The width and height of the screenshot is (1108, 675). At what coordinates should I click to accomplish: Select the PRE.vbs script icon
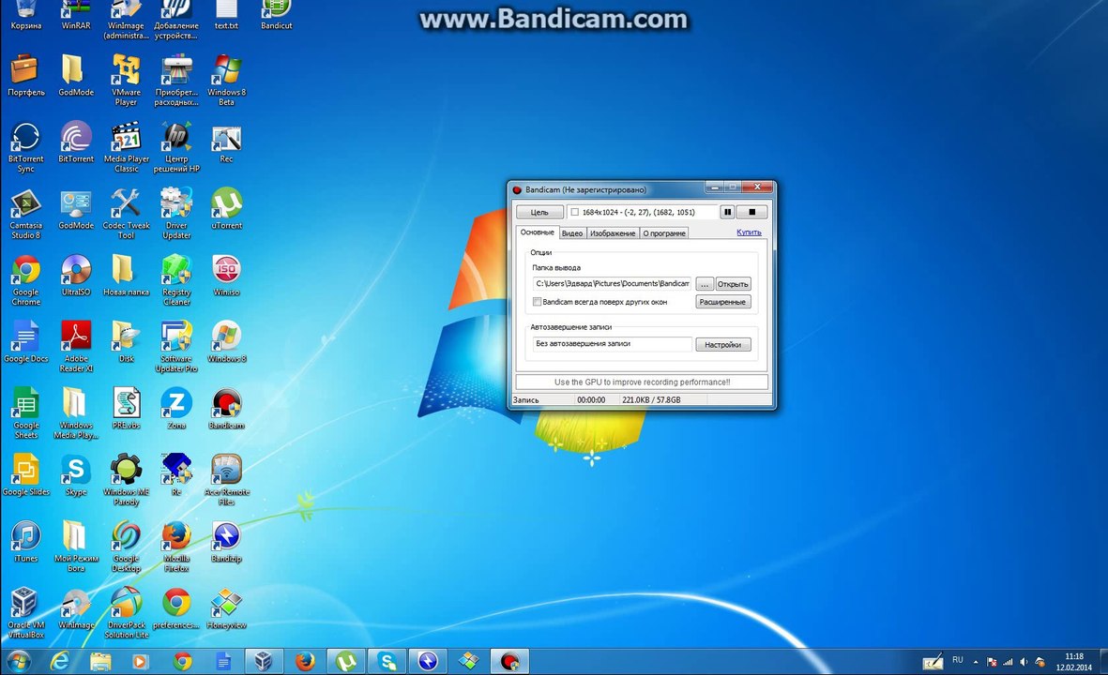point(126,408)
